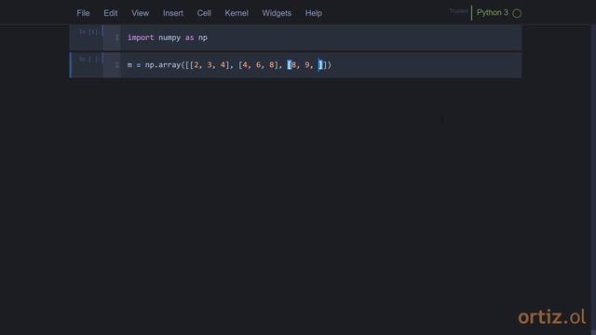Click the kernel idle status circle icon
The width and height of the screenshot is (596, 335).
(x=517, y=13)
